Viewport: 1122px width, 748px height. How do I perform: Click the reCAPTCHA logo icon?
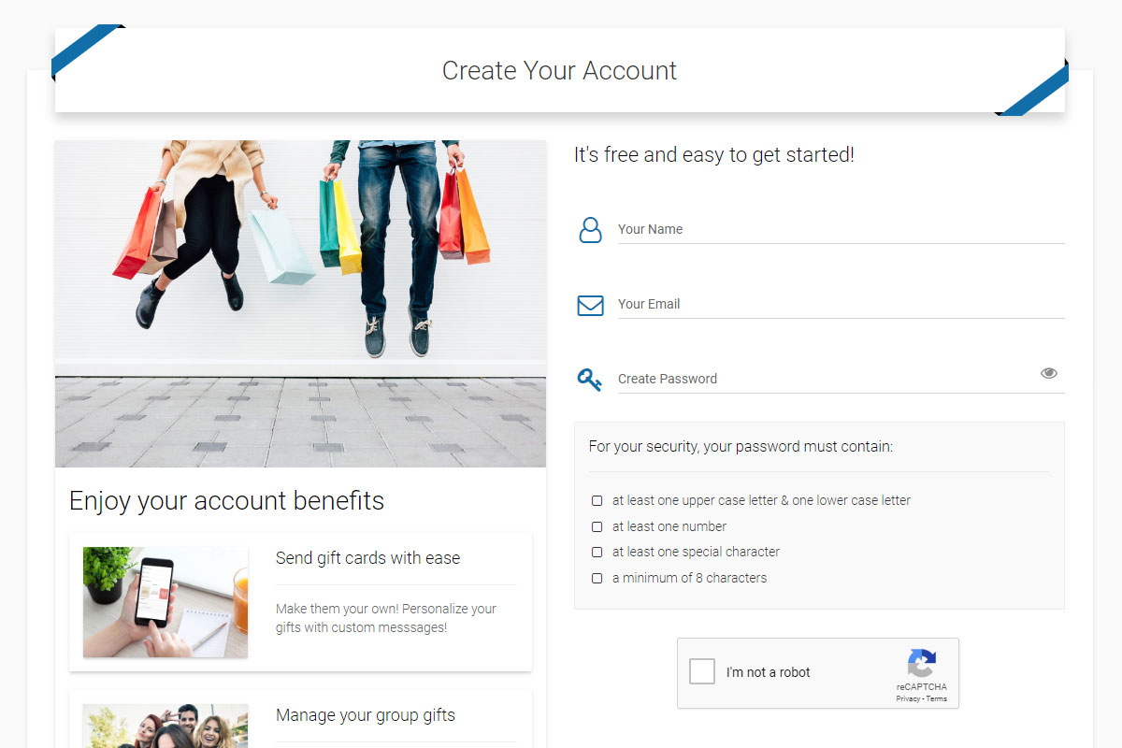pyautogui.click(x=921, y=664)
